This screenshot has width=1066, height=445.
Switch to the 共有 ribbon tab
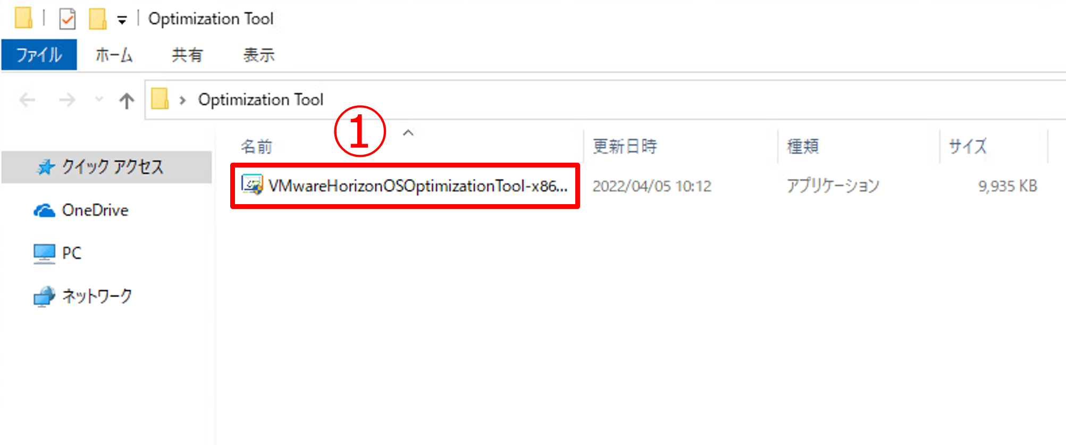187,55
